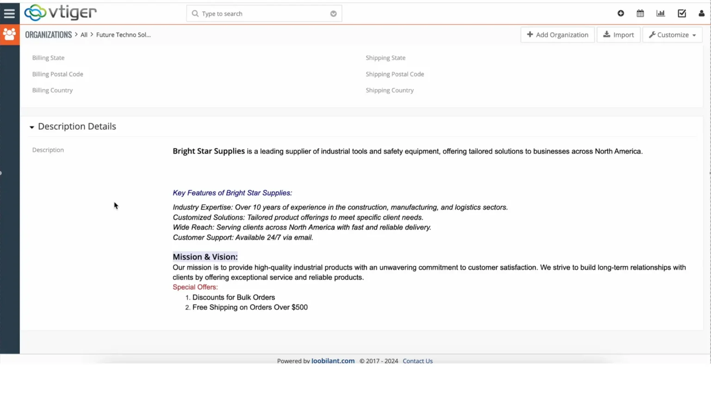Open the Contact Us link

(417, 361)
